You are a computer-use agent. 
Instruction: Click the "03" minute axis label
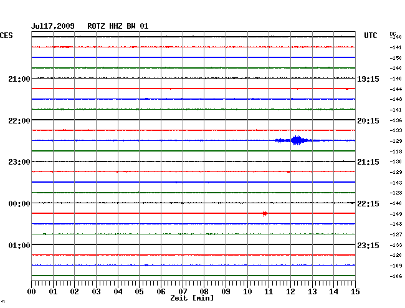(97, 292)
